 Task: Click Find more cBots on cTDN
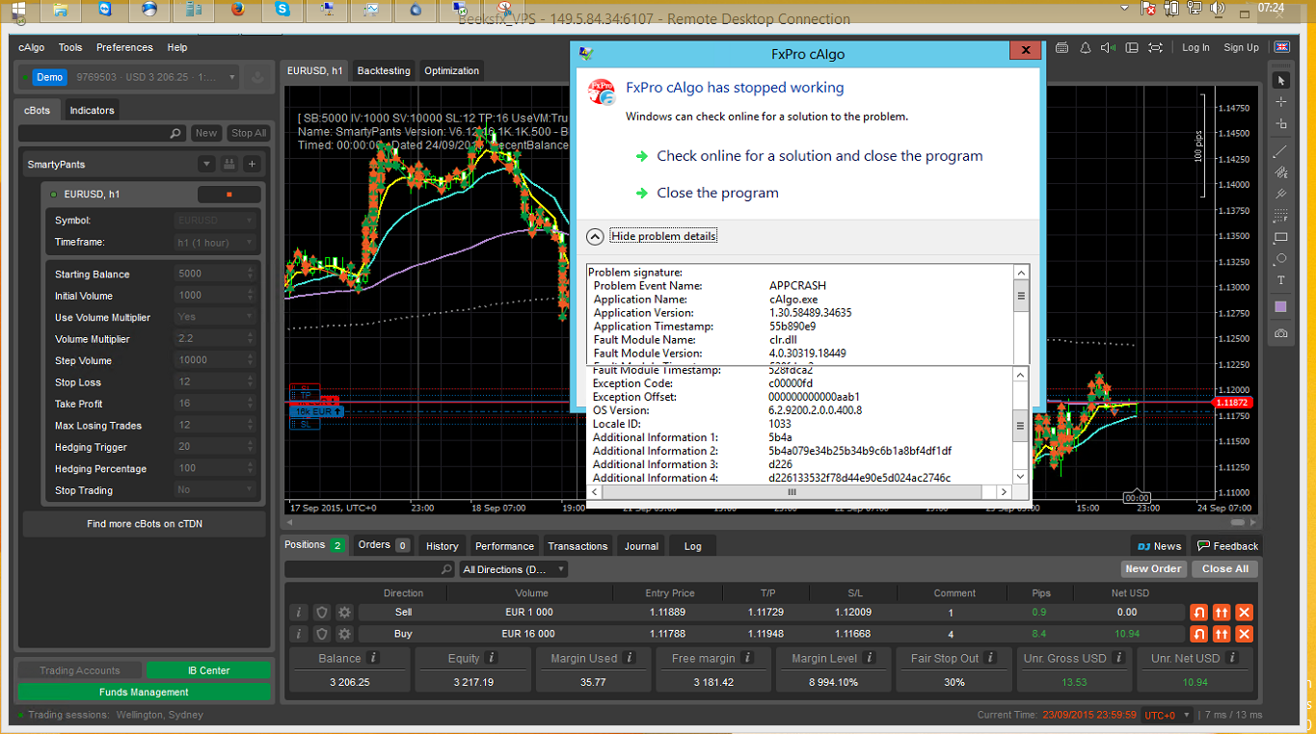point(145,524)
